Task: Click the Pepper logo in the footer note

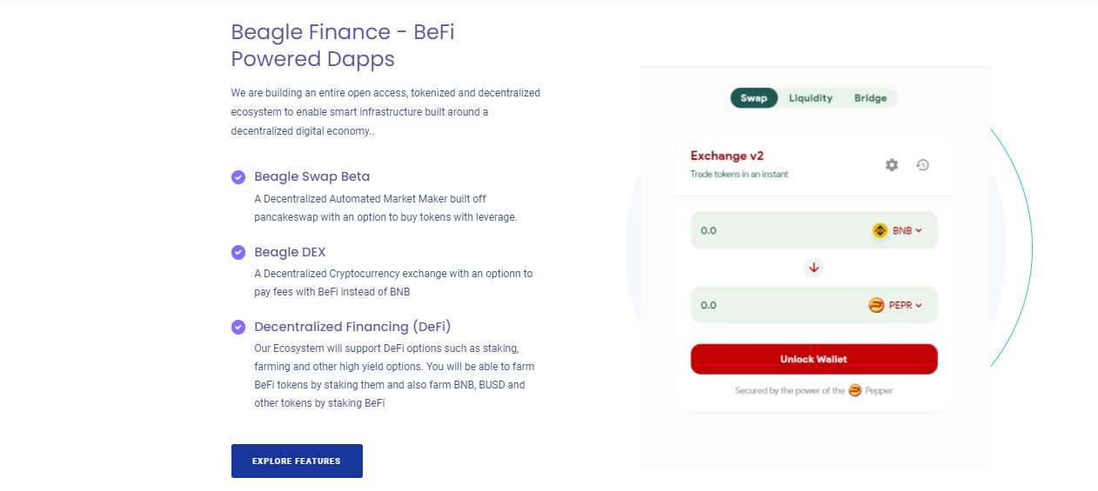Action: (855, 390)
